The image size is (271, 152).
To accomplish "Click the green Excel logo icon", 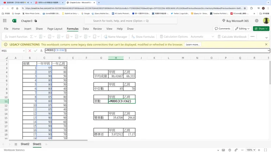I will [x=14, y=21].
